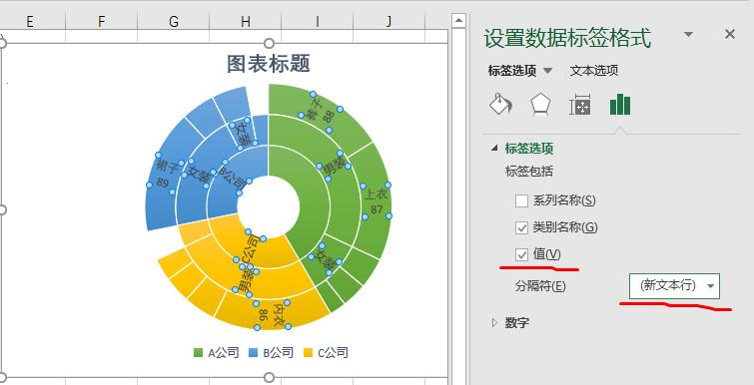754x385 pixels.
Task: Select column header I
Action: point(318,22)
